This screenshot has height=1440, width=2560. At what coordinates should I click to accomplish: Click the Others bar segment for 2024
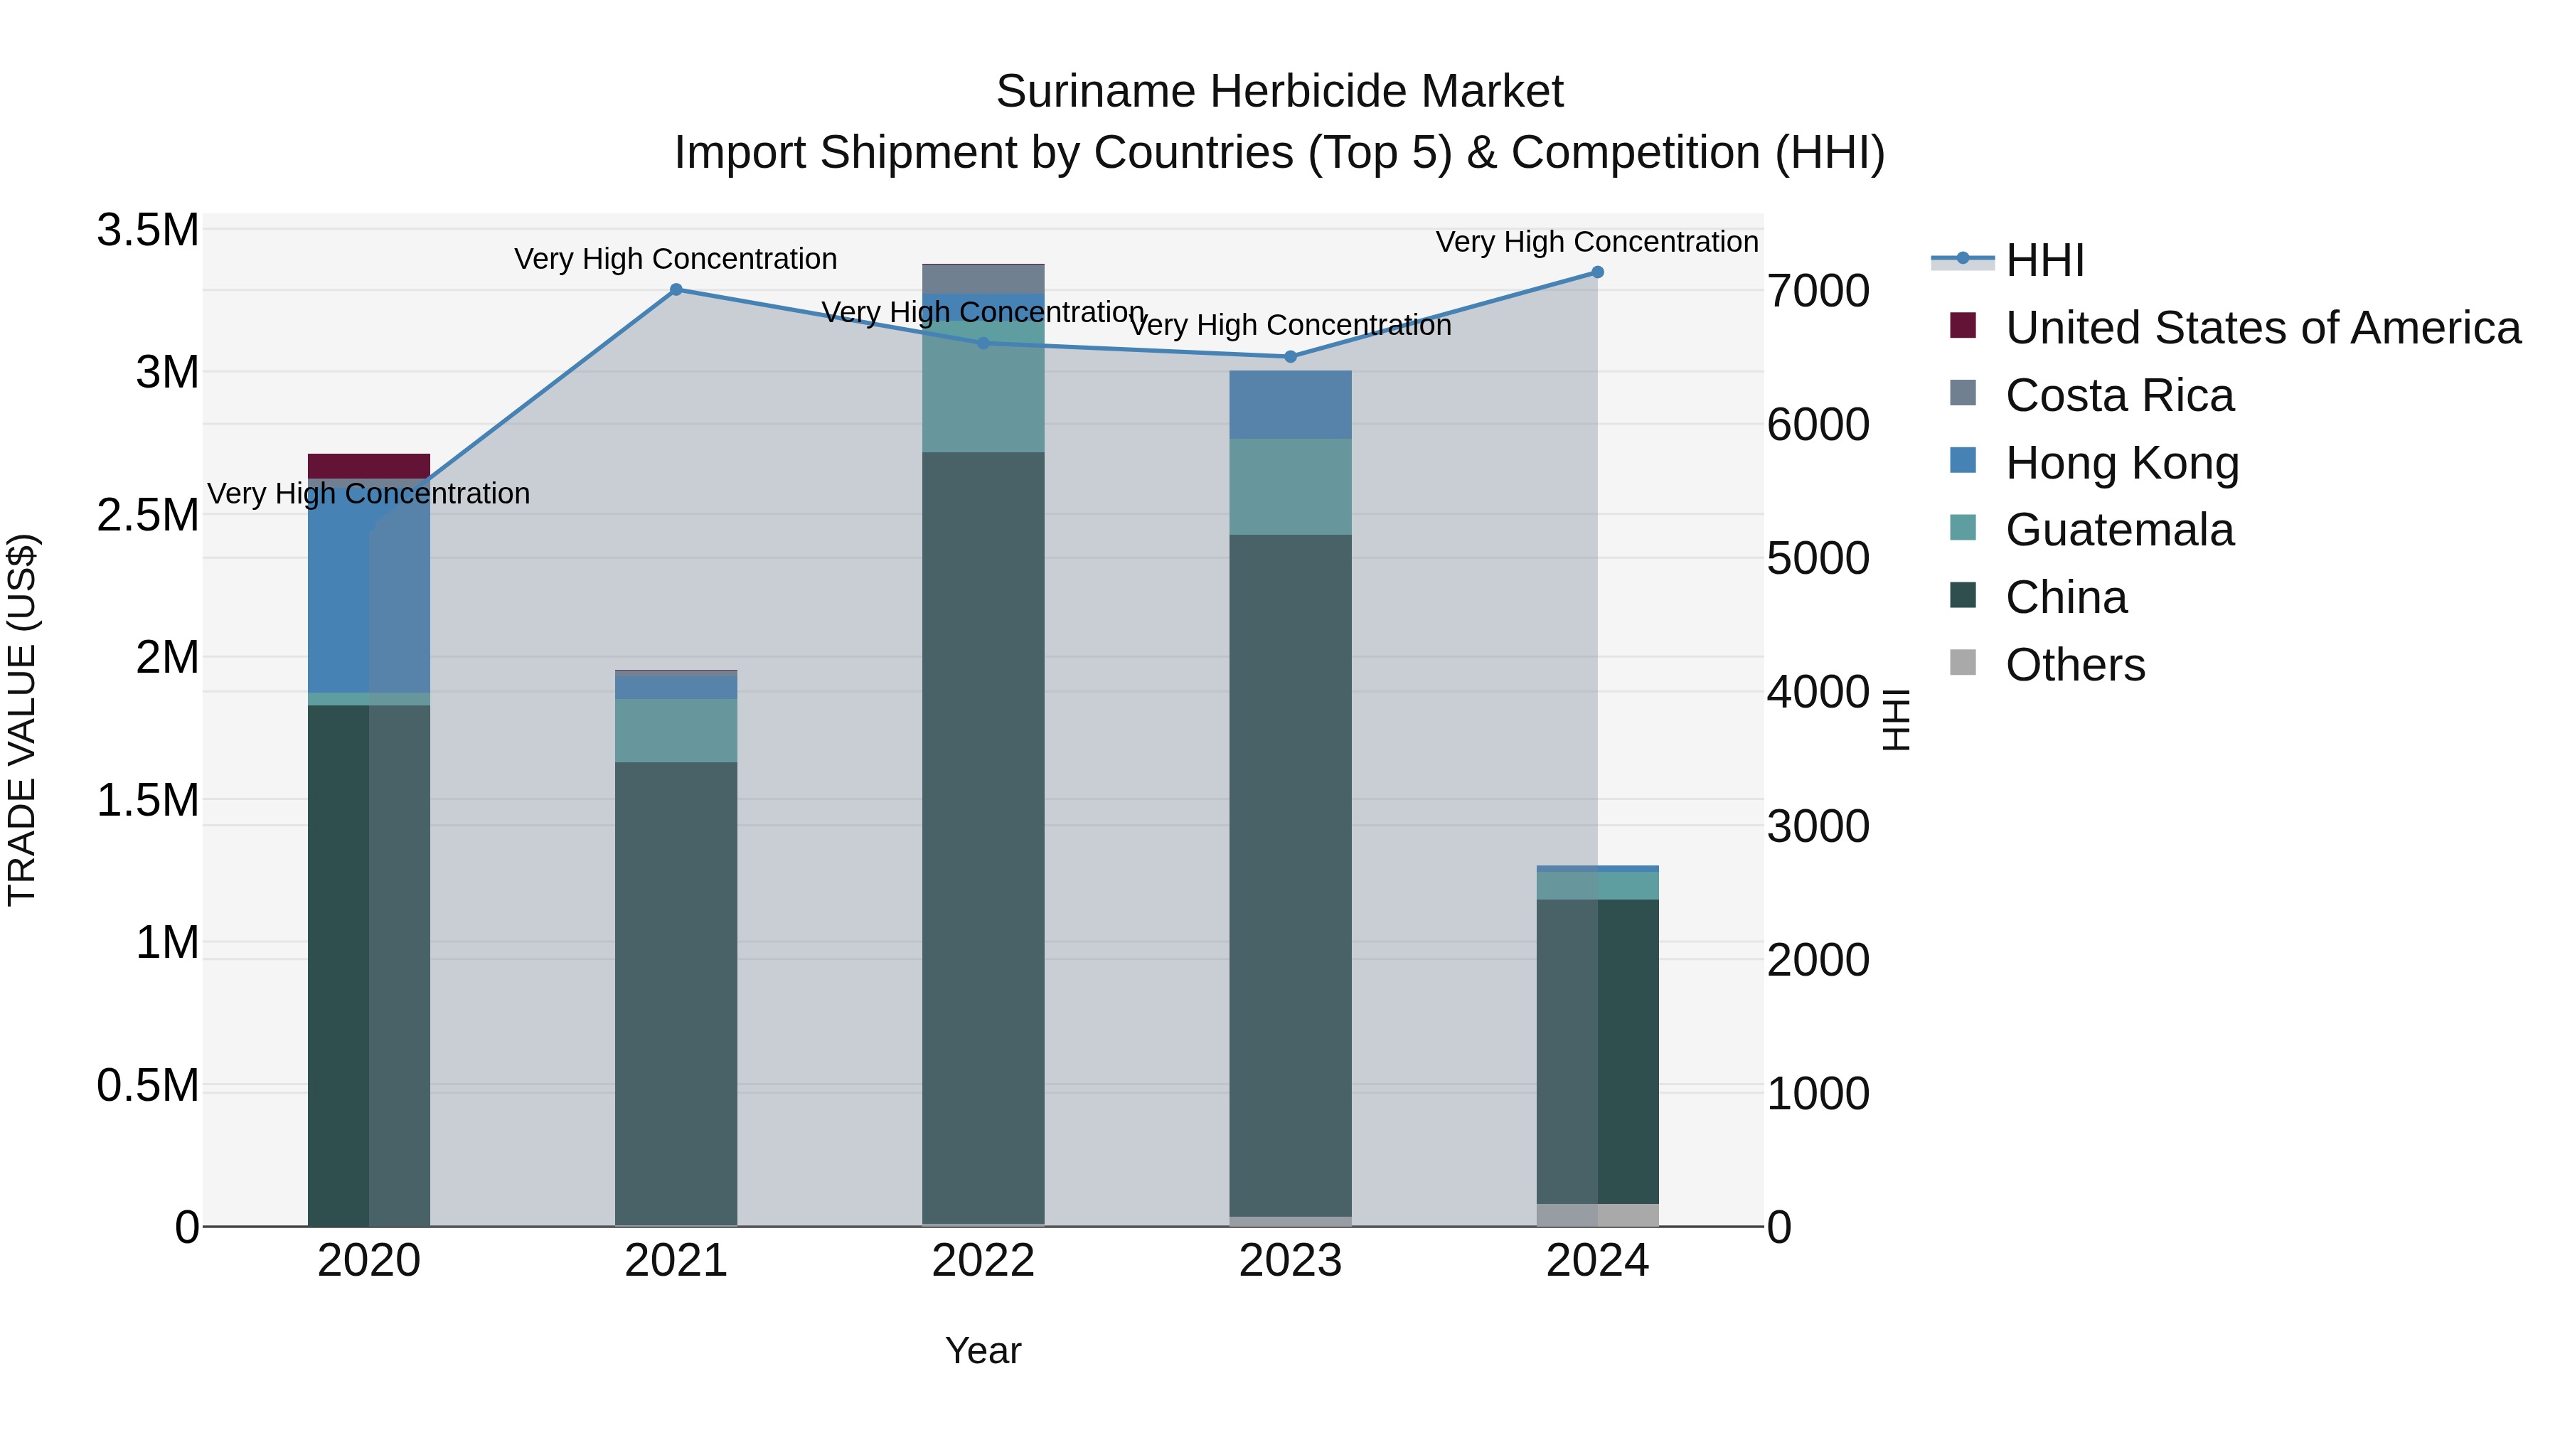[1598, 1215]
